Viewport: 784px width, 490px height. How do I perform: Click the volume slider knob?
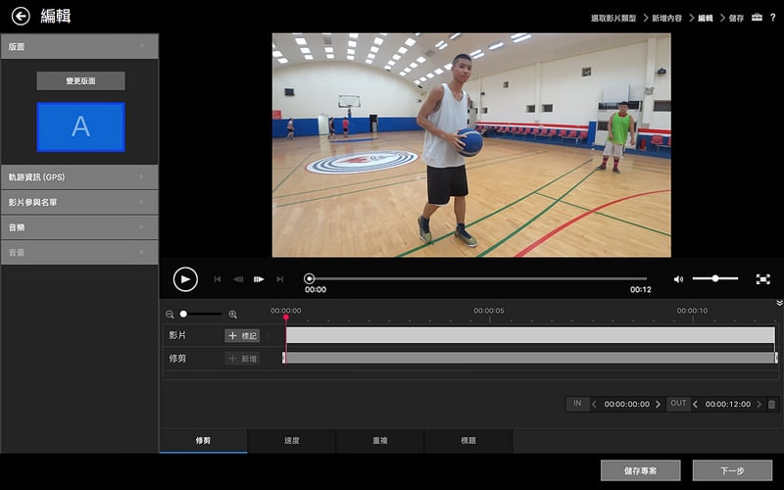point(715,278)
